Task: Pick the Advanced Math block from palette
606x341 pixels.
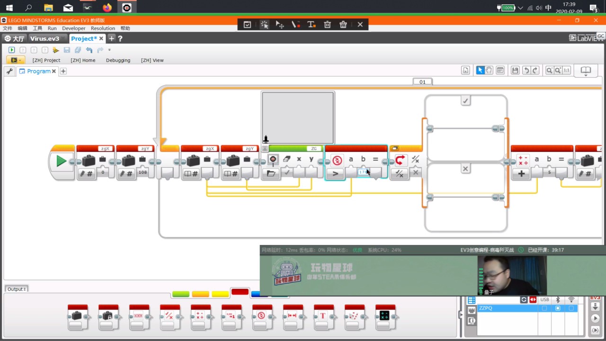Action: tap(385, 317)
